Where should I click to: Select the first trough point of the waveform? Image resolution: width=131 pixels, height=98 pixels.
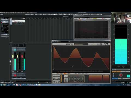65,63
